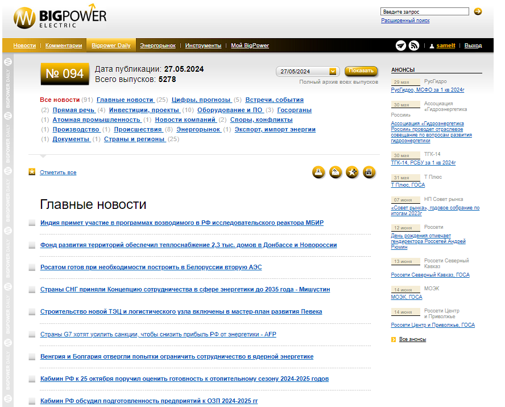This screenshot has height=407, width=505.
Task: Open the Инструменты menu
Action: click(x=203, y=46)
